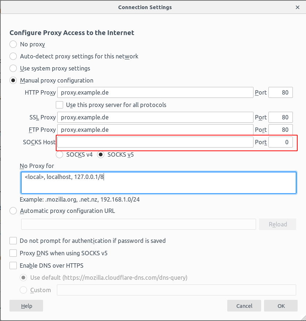Enable DNS over HTTPS
This screenshot has height=321, width=306.
pos(13,265)
